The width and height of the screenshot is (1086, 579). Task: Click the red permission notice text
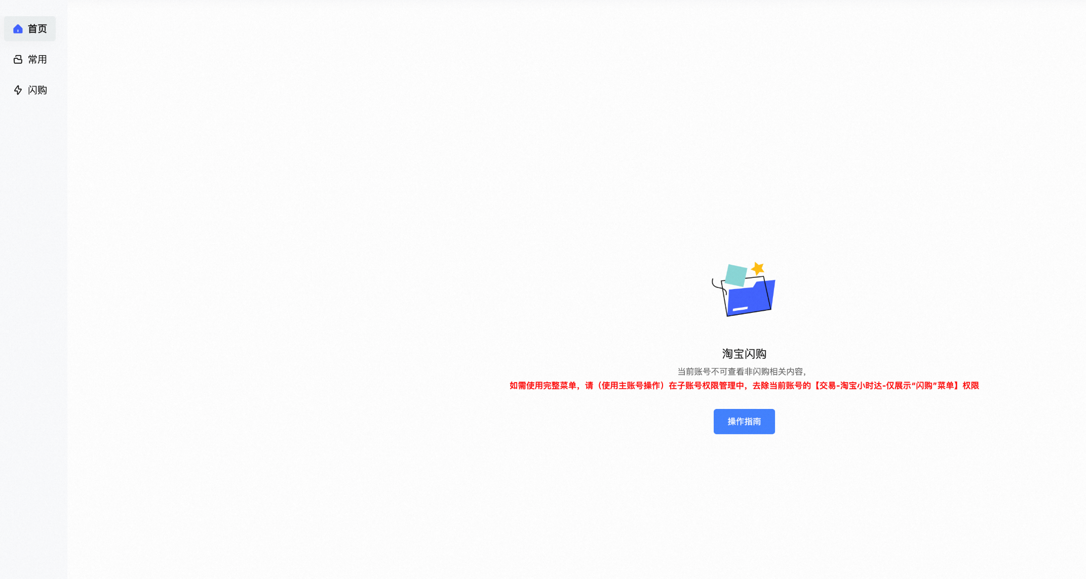click(744, 386)
